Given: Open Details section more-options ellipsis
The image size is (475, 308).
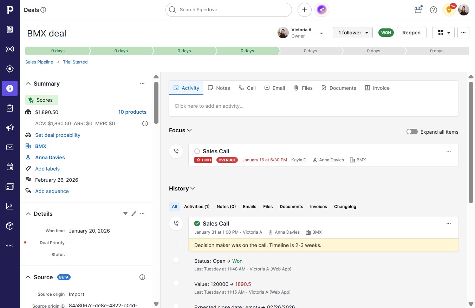Looking at the screenshot, I should click(x=142, y=214).
